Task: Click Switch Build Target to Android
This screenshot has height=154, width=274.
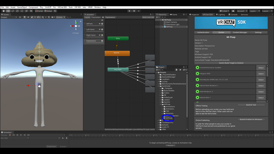Action: coord(231,63)
